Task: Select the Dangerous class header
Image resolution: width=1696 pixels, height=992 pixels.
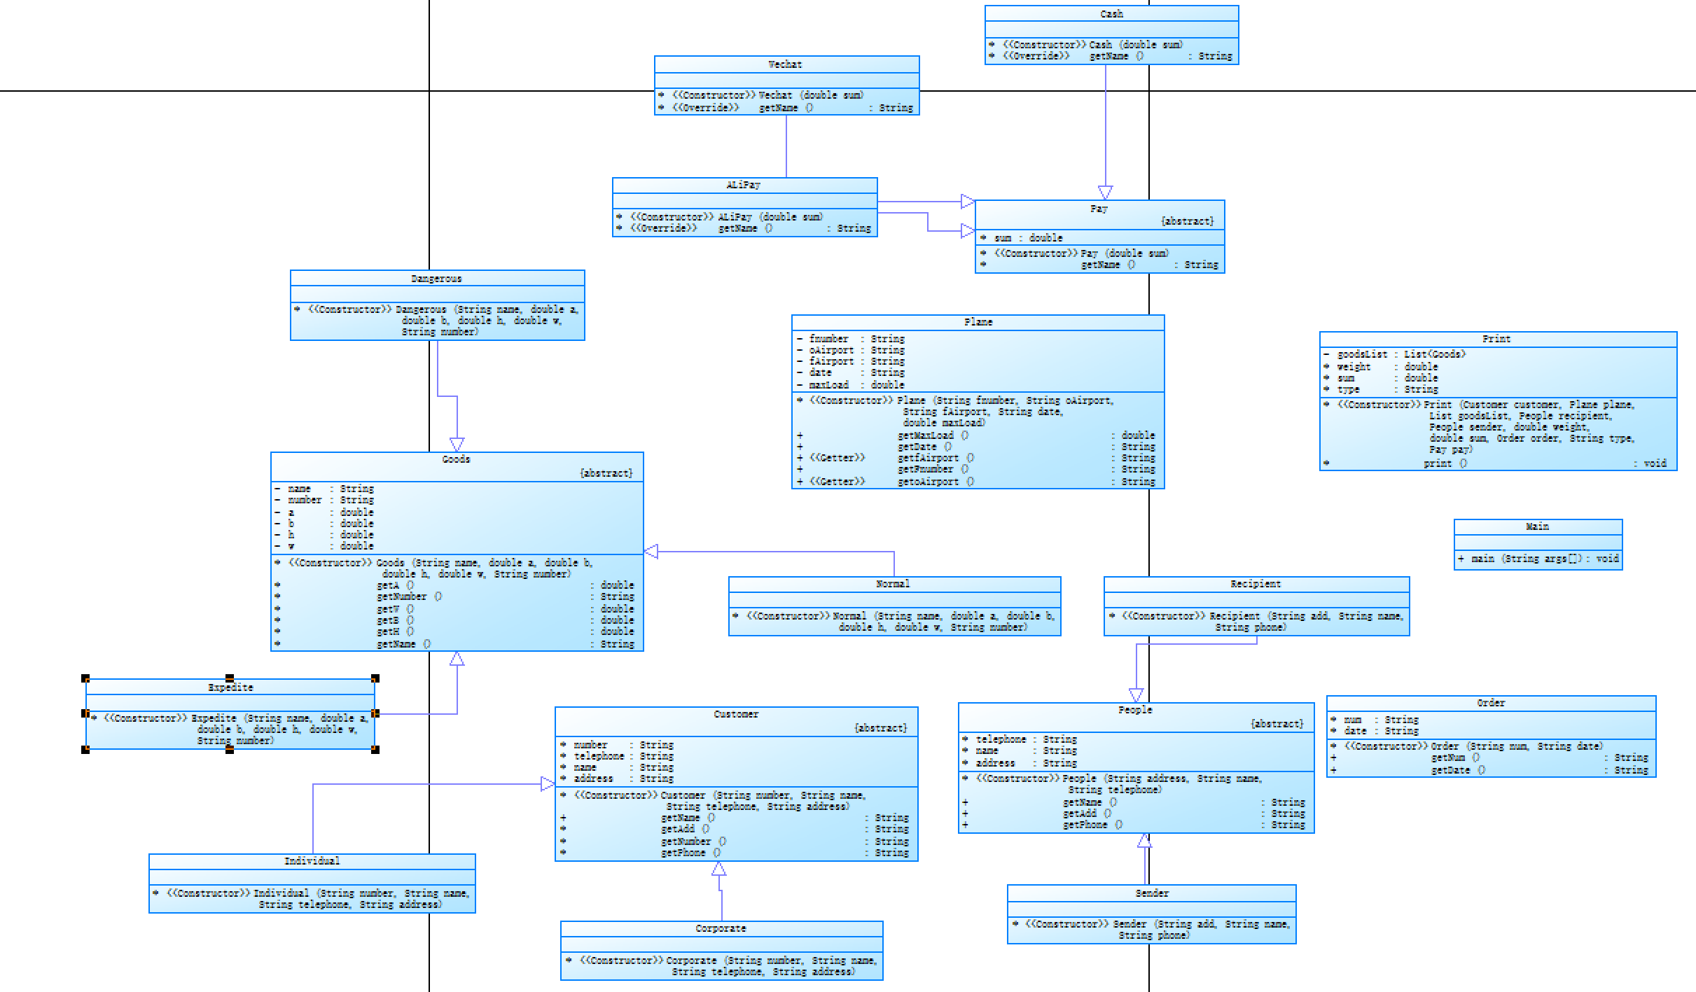Action: coord(436,279)
